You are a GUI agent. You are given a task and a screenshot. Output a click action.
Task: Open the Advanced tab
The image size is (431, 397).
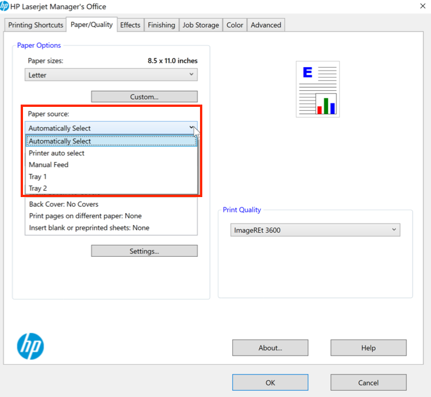coord(266,25)
